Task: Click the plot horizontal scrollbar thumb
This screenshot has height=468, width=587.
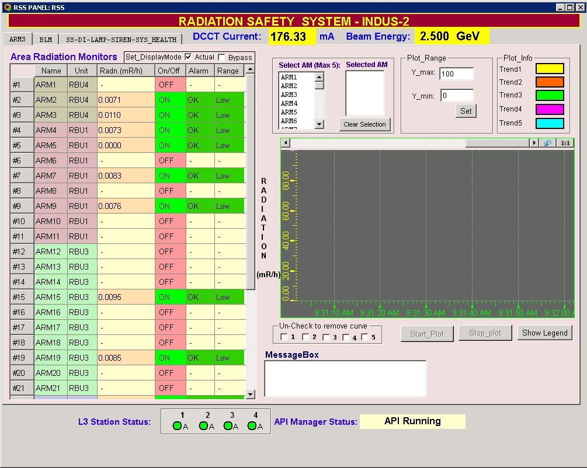Action: pos(497,142)
